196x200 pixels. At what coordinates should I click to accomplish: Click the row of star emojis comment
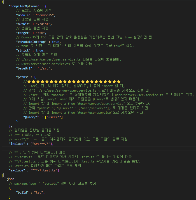(72, 82)
